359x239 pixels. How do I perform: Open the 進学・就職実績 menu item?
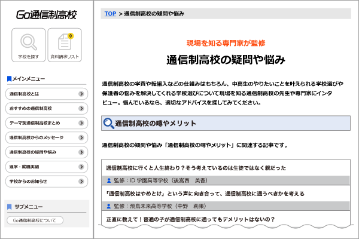[x=47, y=167]
